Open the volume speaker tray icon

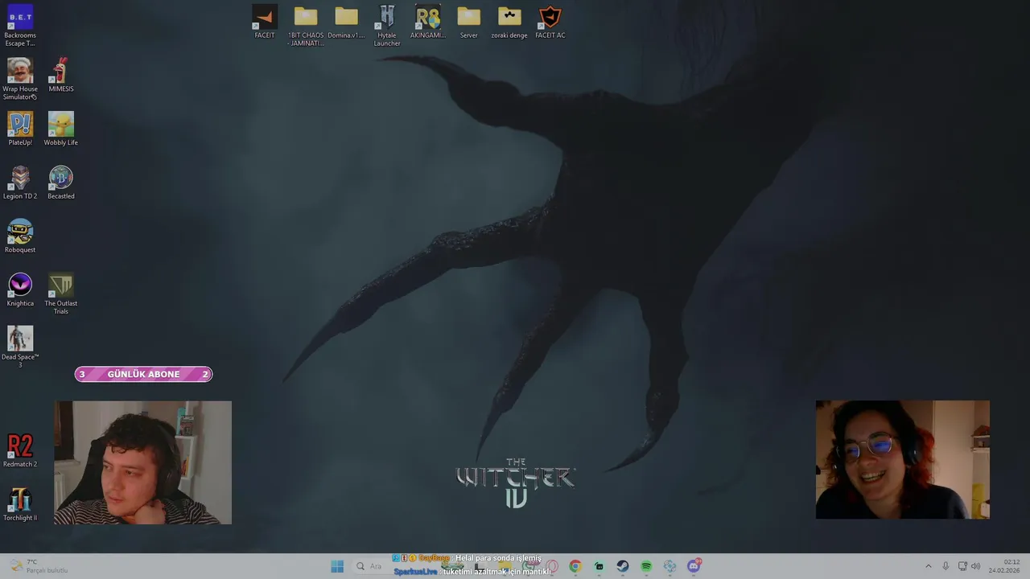(975, 566)
